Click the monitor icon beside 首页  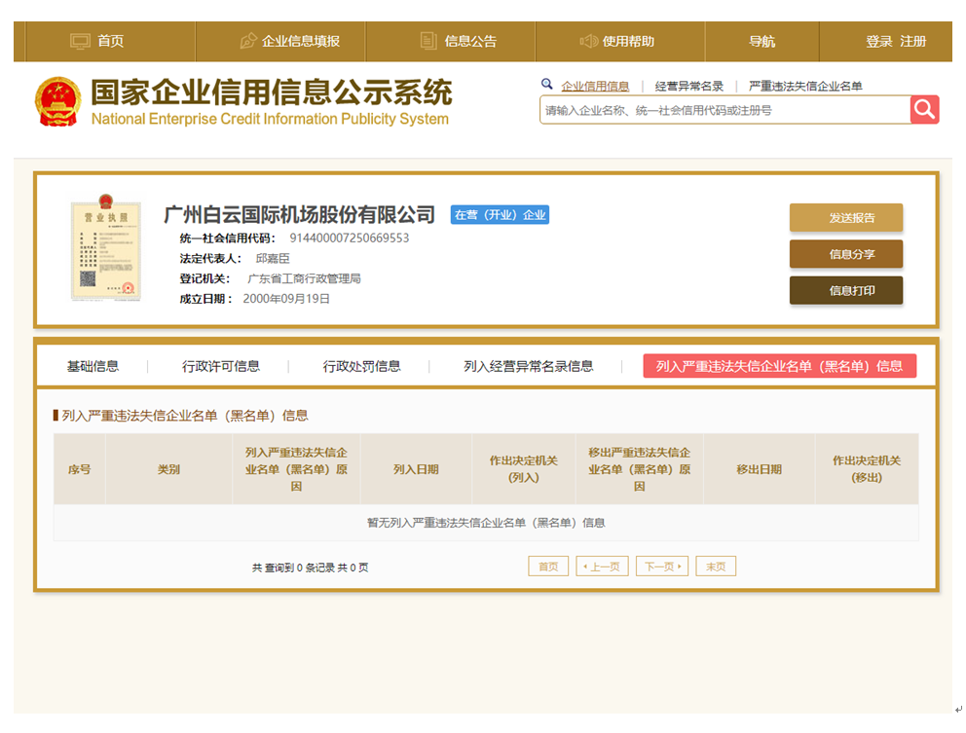point(80,41)
